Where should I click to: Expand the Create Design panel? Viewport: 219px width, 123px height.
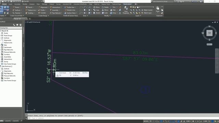tap(44, 16)
